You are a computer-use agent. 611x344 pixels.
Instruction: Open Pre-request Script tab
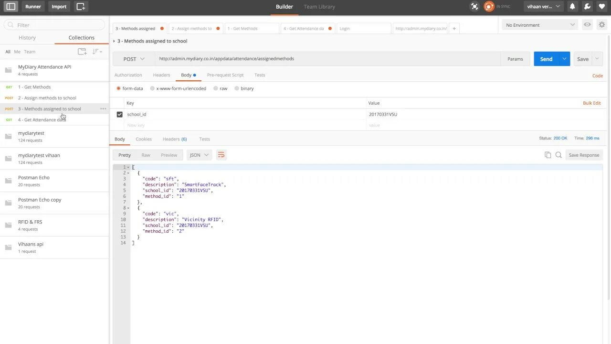[225, 75]
